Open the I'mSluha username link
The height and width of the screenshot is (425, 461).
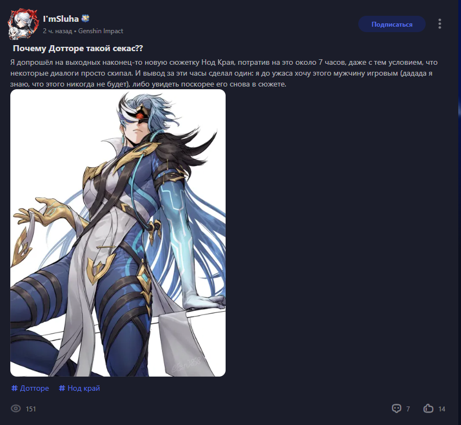(x=61, y=19)
